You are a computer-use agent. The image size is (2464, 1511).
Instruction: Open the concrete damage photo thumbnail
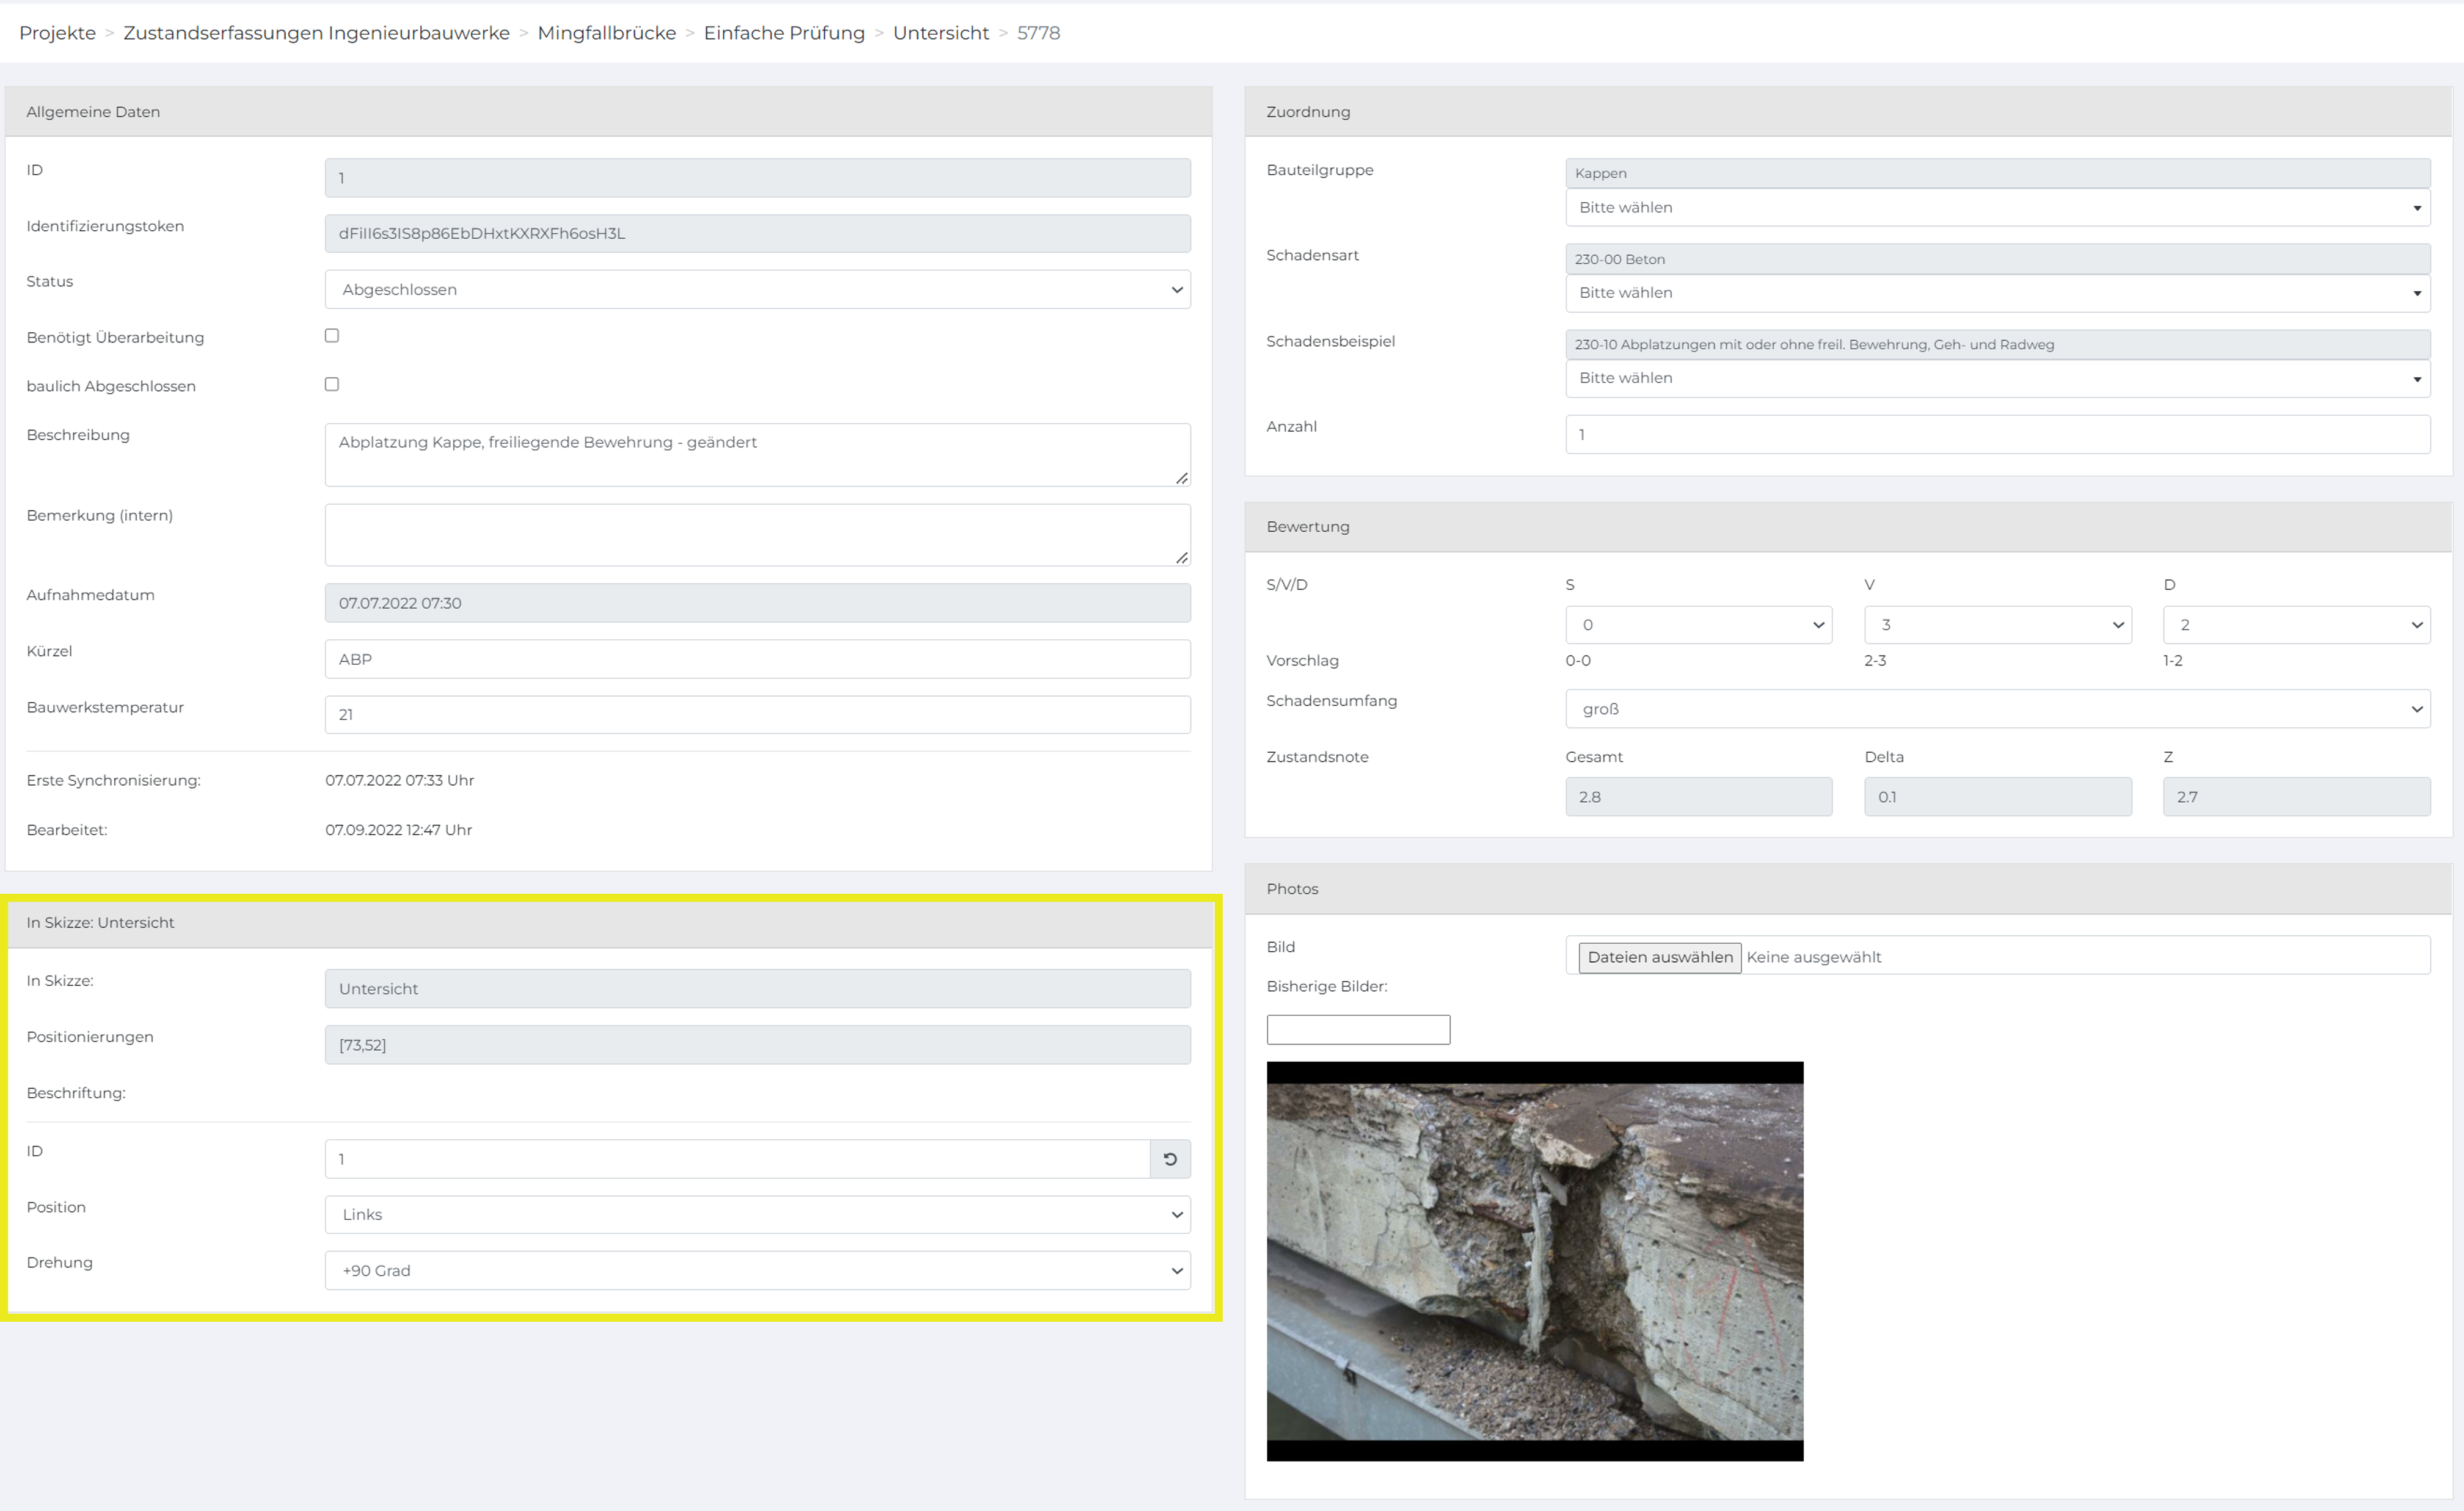1534,1261
